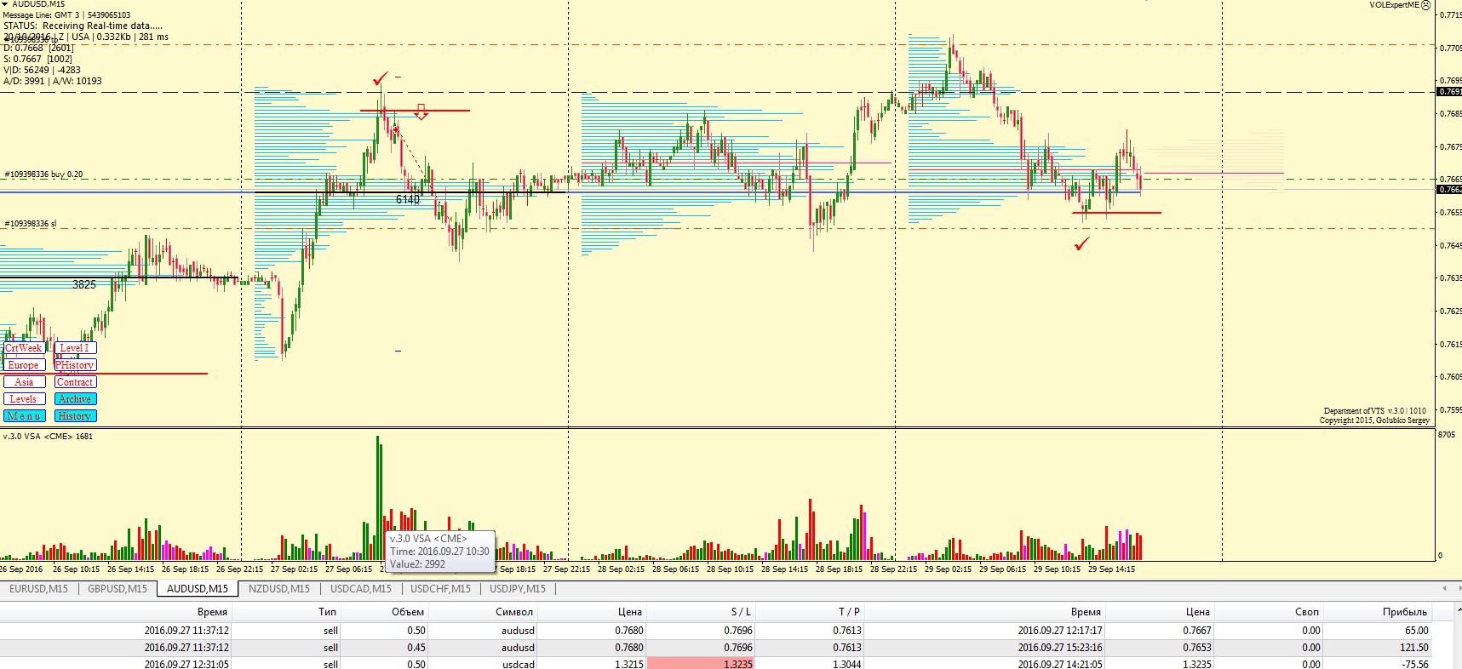Toggle the Asia session button
Image resolution: width=1462 pixels, height=669 pixels.
(x=24, y=381)
